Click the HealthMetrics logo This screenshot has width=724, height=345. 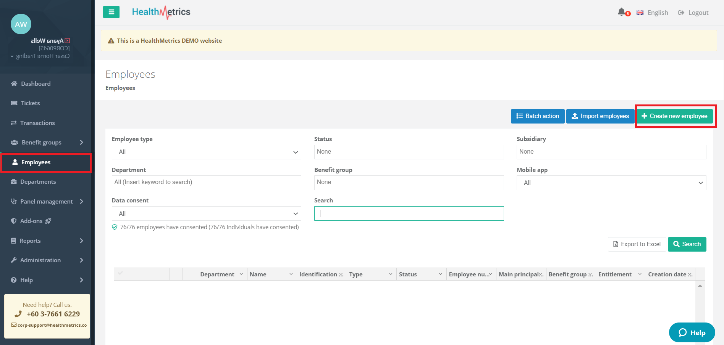tap(161, 12)
